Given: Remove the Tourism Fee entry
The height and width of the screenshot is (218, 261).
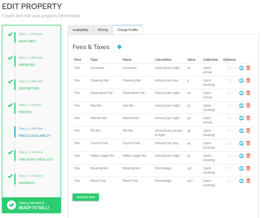Looking at the screenshot, I should [x=248, y=143].
